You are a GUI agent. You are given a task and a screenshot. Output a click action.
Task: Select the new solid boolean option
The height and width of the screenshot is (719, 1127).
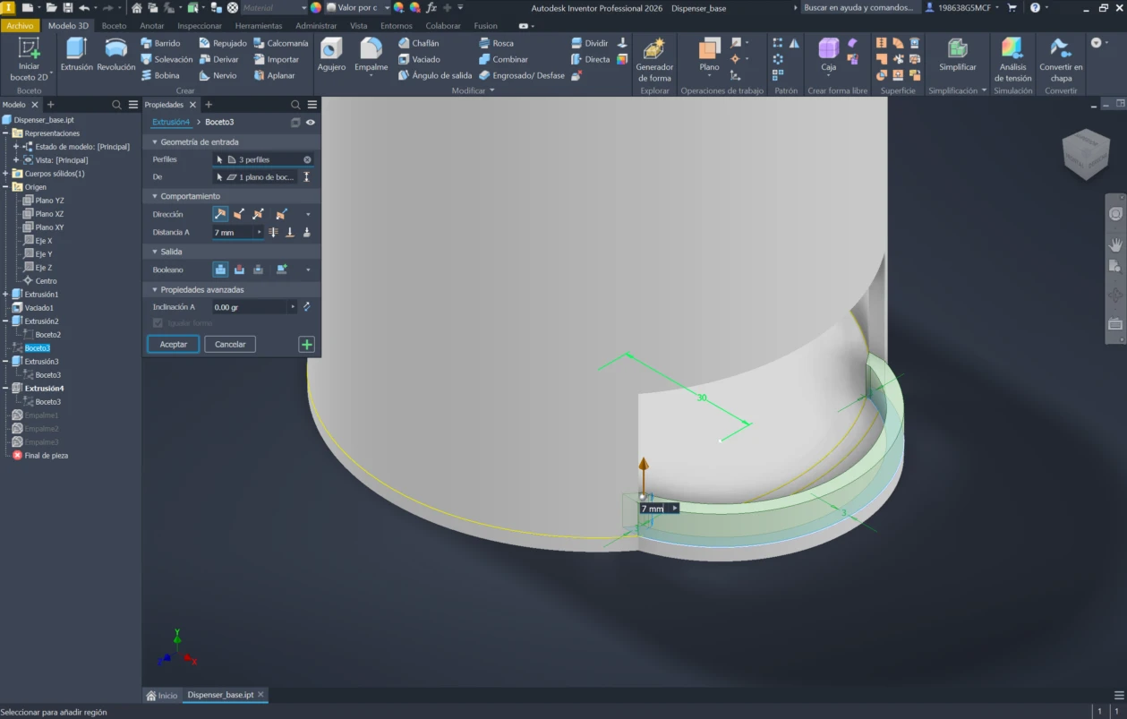pyautogui.click(x=281, y=270)
